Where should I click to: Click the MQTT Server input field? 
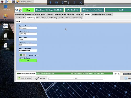pos(28,34)
